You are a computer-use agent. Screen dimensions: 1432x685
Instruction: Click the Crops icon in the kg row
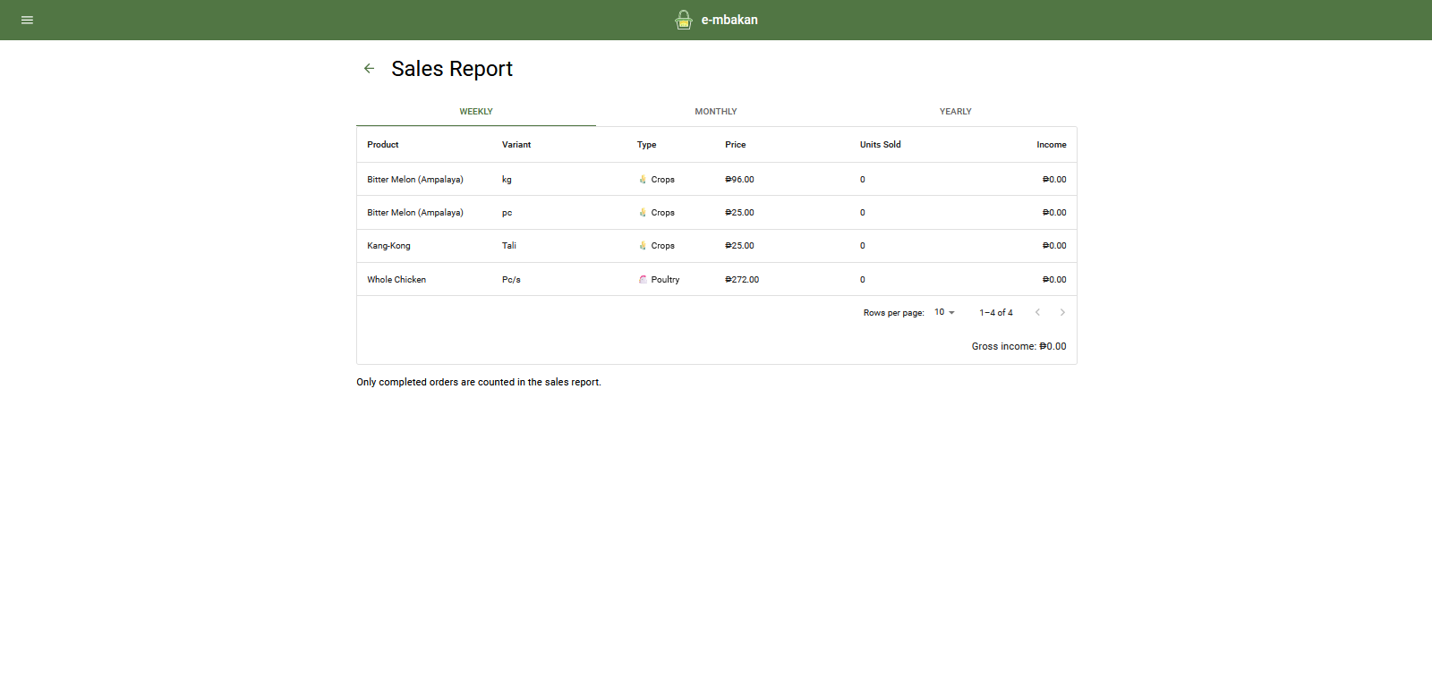643,180
